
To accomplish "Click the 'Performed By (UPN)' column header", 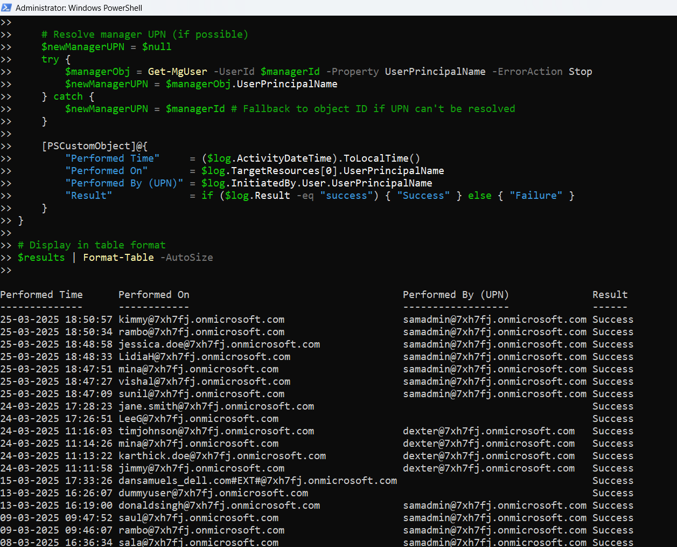I will coord(456,295).
